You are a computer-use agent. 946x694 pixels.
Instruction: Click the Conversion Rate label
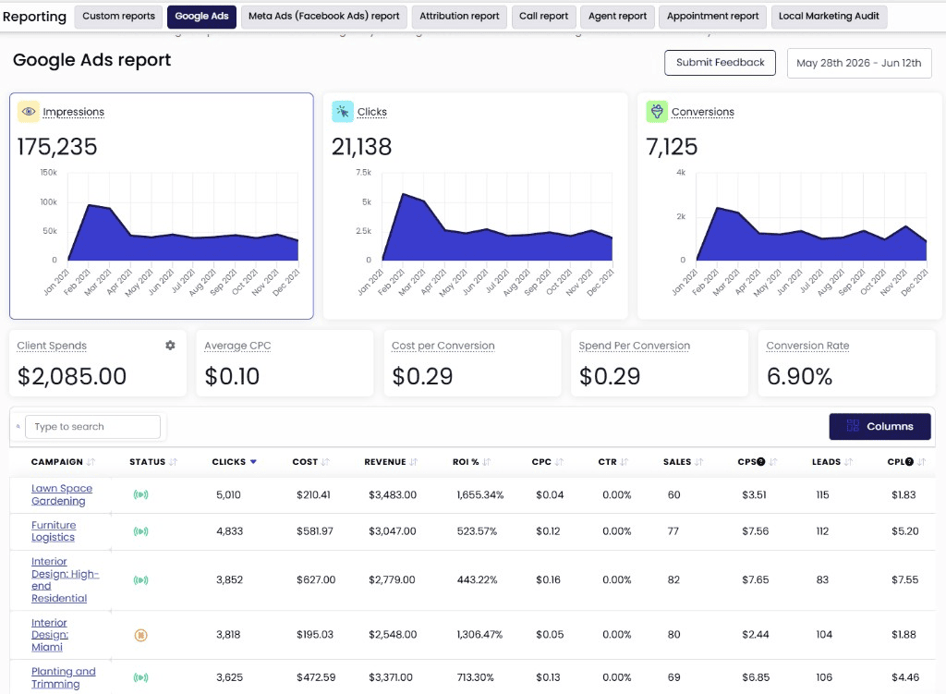click(x=807, y=346)
